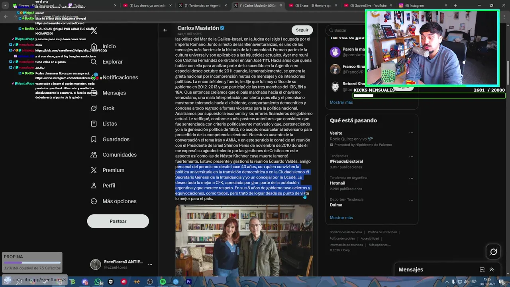Screen dimensions: 510x287
Task: Click the Postear button
Action: [x=118, y=221]
